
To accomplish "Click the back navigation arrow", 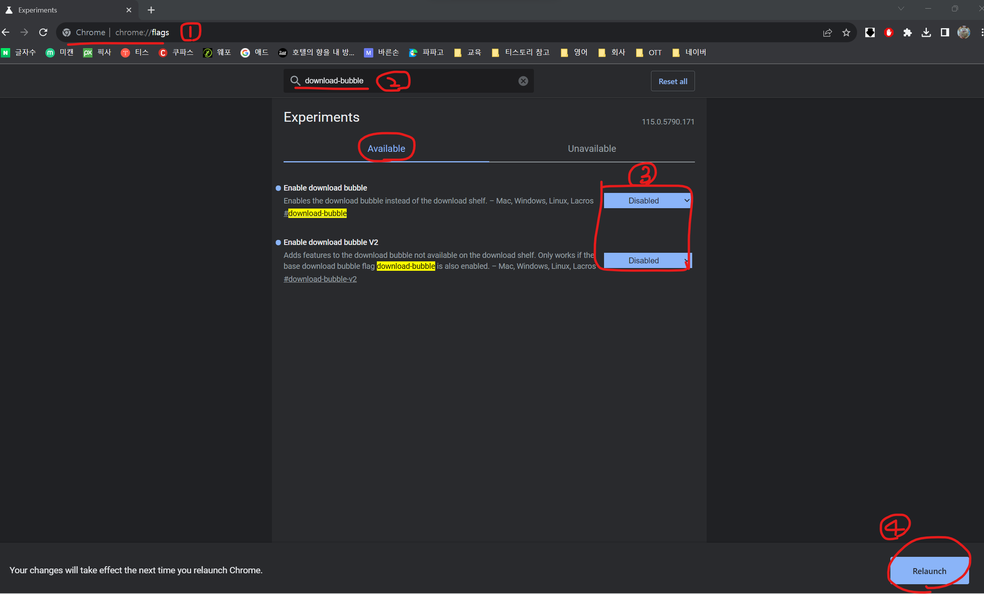I will tap(6, 32).
